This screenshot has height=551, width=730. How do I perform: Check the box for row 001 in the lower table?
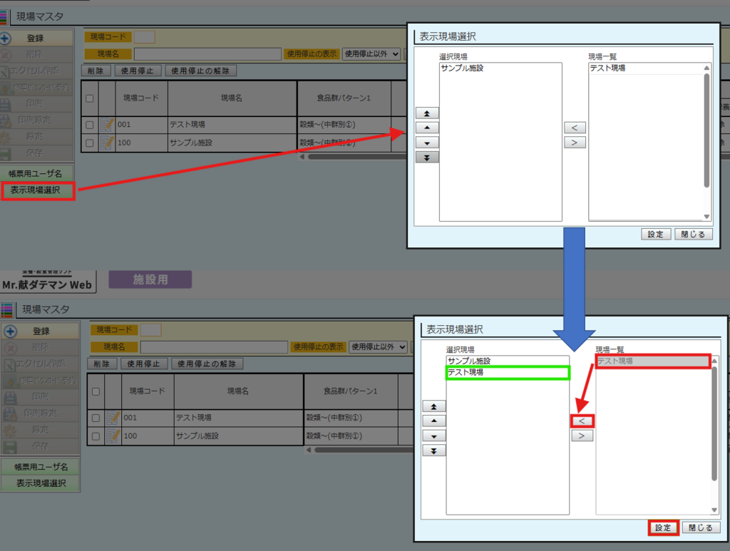click(x=96, y=418)
